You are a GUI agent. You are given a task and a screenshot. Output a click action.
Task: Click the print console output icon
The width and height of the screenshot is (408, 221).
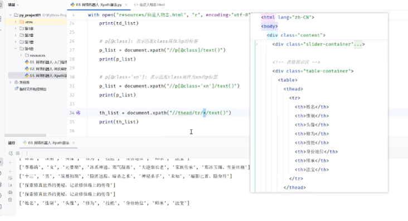pyautogui.click(x=10, y=193)
